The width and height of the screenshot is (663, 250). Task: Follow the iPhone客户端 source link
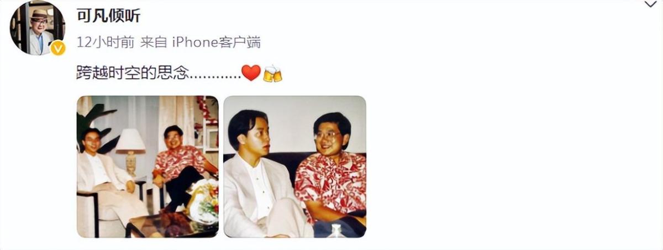[x=217, y=42]
